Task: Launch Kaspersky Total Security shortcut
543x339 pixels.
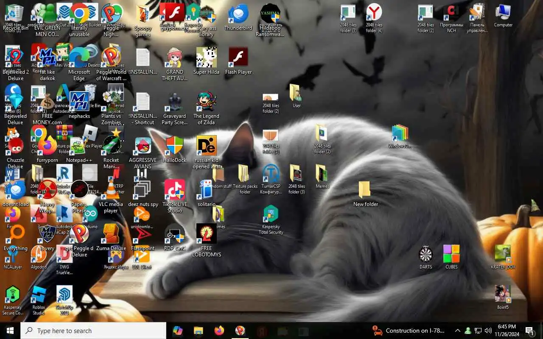Action: pos(271,220)
